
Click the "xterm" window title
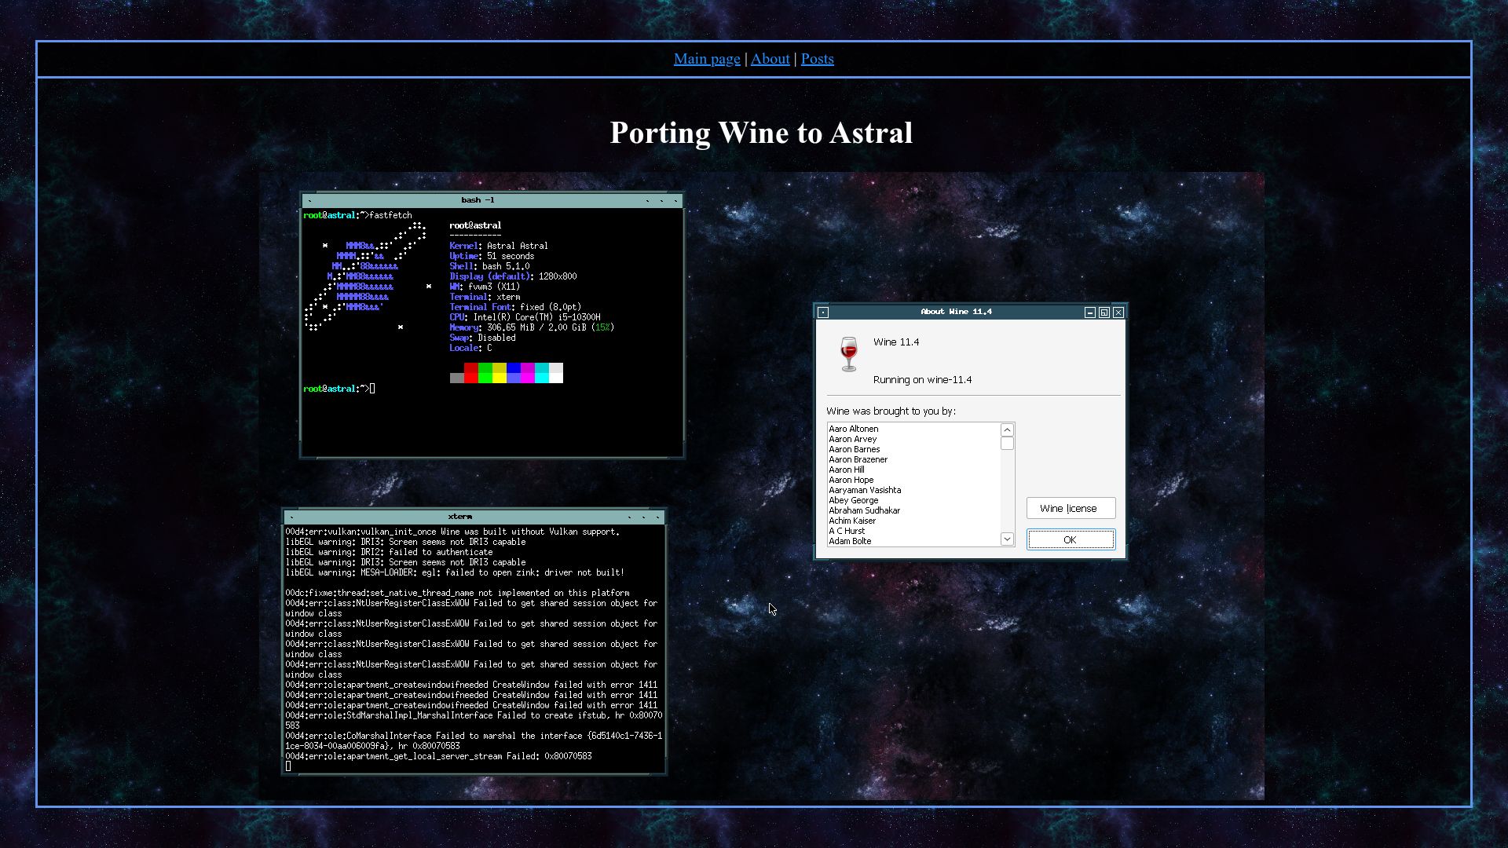point(459,517)
